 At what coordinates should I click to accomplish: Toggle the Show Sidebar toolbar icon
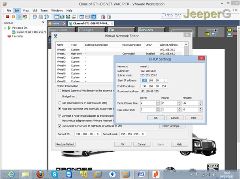click(57, 17)
